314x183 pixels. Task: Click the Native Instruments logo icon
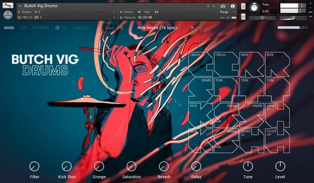tap(8, 15)
